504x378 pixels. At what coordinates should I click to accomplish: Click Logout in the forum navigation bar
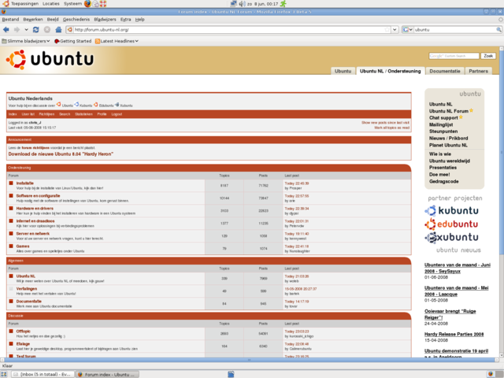point(117,114)
